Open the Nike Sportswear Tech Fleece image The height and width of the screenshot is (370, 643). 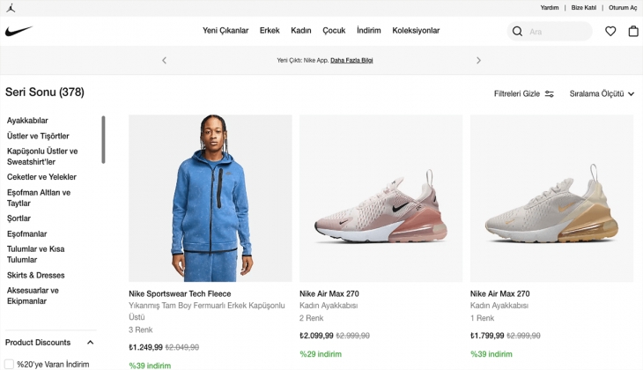(x=211, y=198)
